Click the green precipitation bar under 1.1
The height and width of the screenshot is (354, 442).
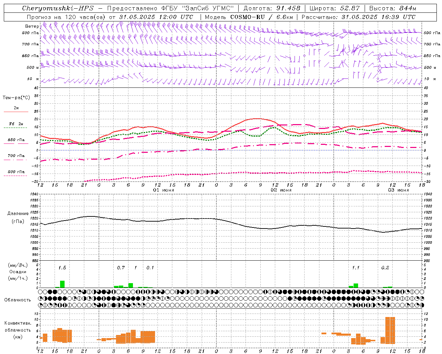(356, 286)
